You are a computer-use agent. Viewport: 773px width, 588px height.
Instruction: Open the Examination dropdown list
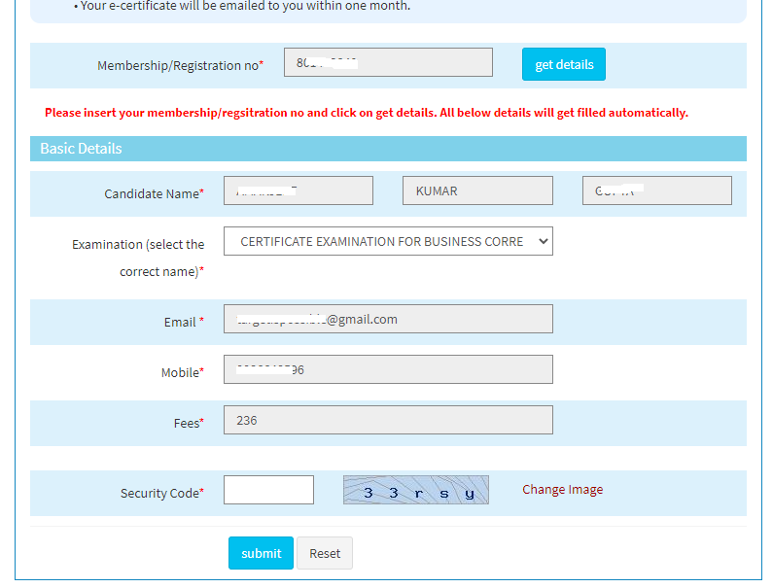pos(388,241)
